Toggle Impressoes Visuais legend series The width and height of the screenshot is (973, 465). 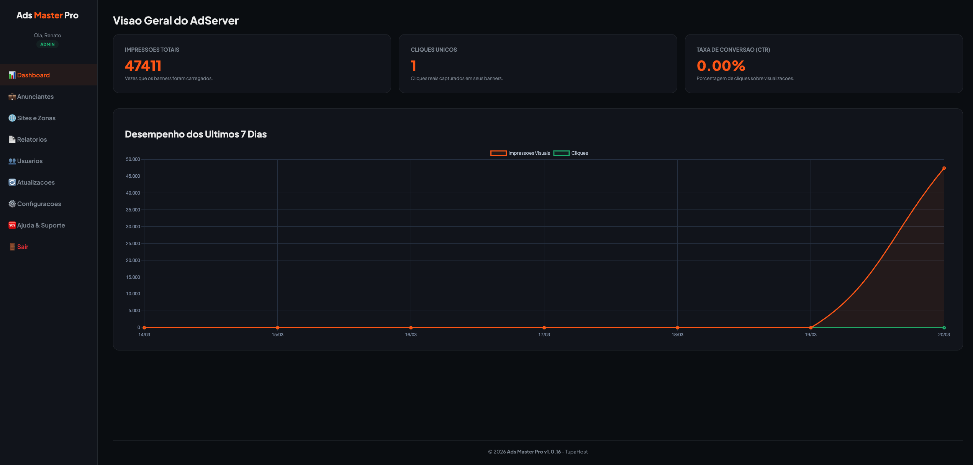529,153
